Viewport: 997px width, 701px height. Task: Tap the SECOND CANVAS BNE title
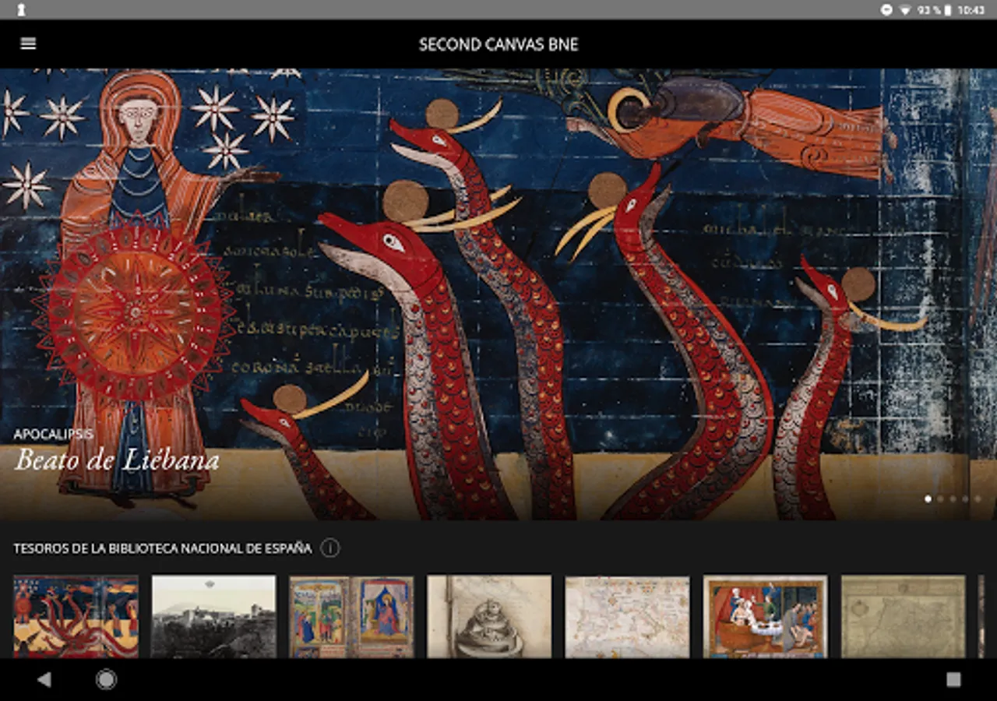pyautogui.click(x=498, y=44)
